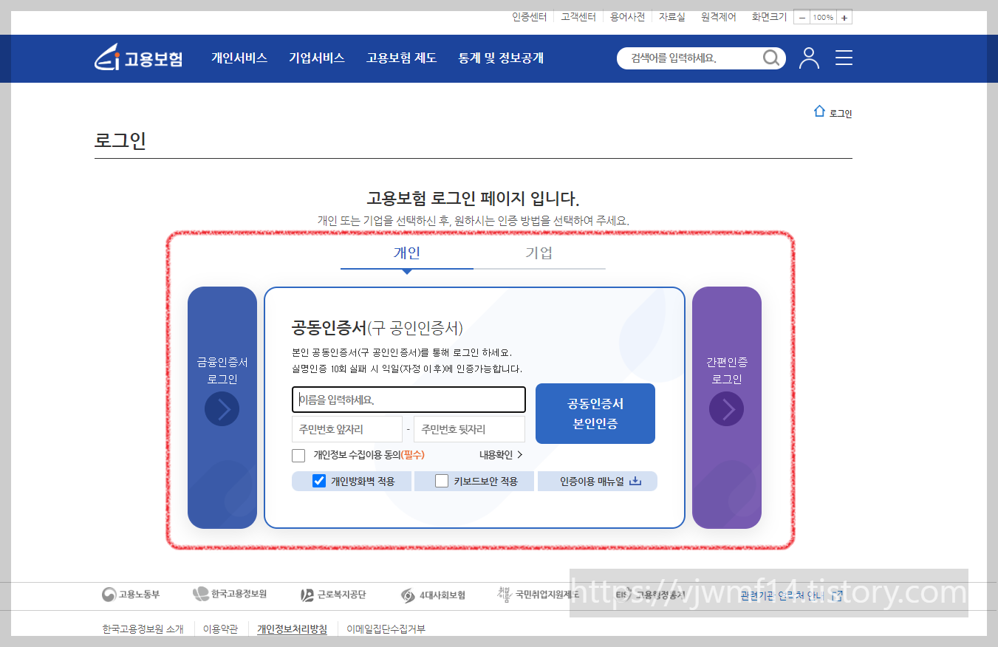
Task: Click 공동인증서 본인인증 button
Action: pos(595,414)
